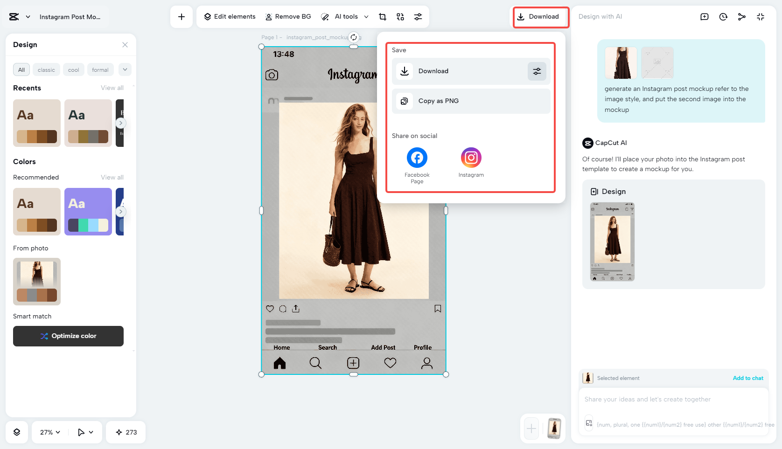The width and height of the screenshot is (782, 449).
Task: Open the Resize layout icon next to crop
Action: [400, 16]
